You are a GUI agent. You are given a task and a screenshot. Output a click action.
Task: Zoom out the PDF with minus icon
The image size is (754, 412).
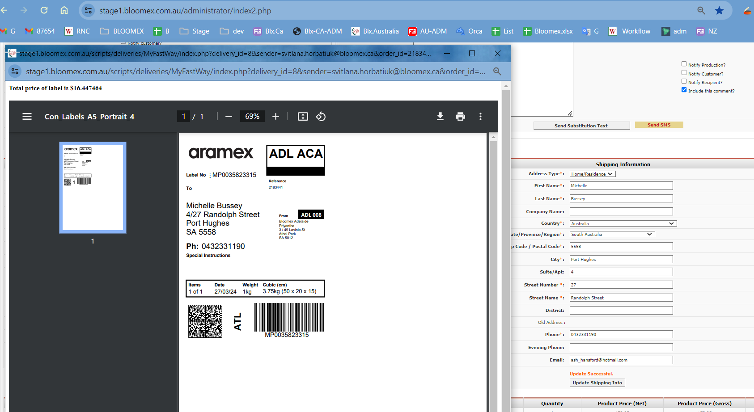[x=229, y=117]
